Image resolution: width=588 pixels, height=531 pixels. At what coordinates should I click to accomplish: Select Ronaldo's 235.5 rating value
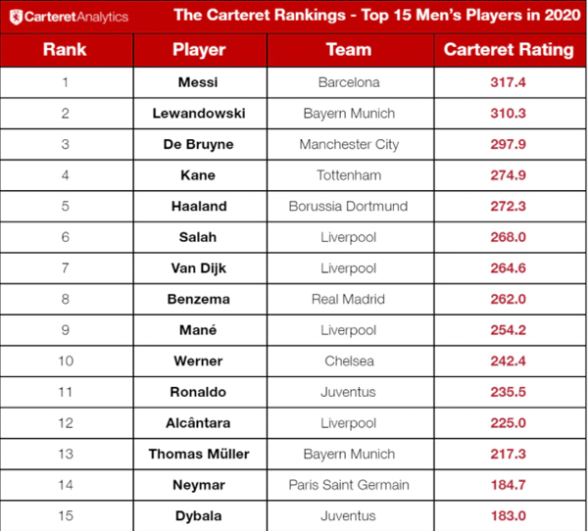pyautogui.click(x=508, y=392)
